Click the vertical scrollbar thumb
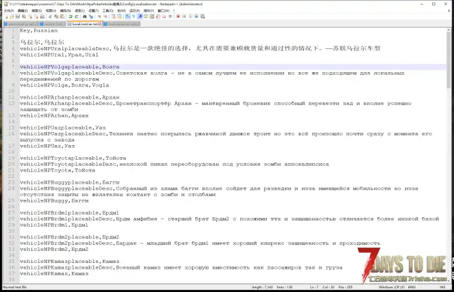 coord(449,61)
